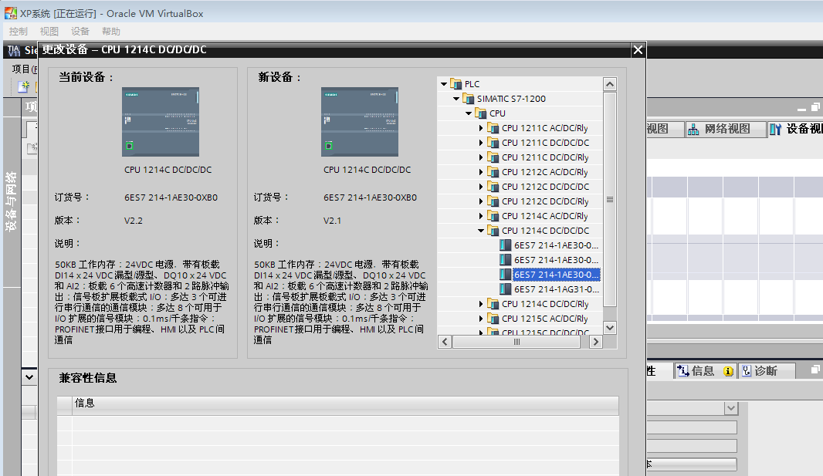Open VirtualBox 设备 menu
Image resolution: width=823 pixels, height=476 pixels.
80,32
